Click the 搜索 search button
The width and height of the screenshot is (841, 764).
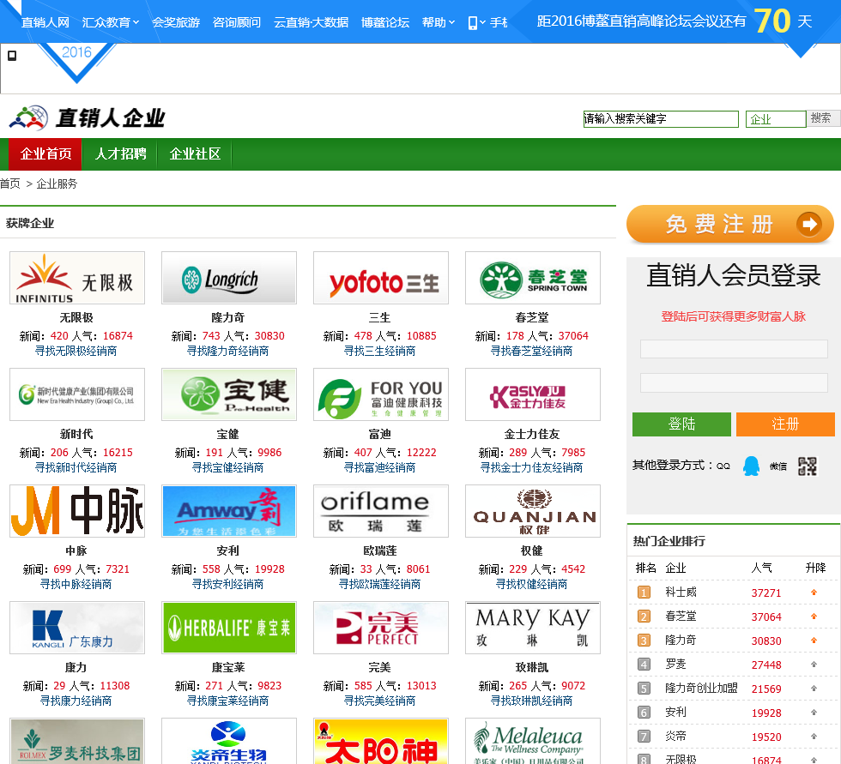click(x=821, y=118)
